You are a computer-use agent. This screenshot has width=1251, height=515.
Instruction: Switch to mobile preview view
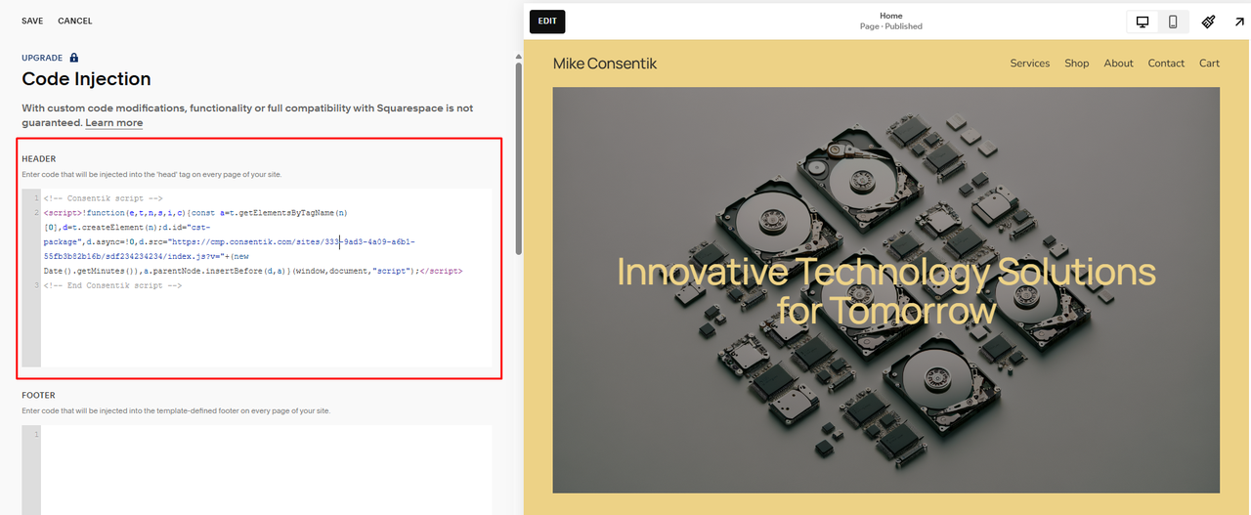click(x=1173, y=21)
